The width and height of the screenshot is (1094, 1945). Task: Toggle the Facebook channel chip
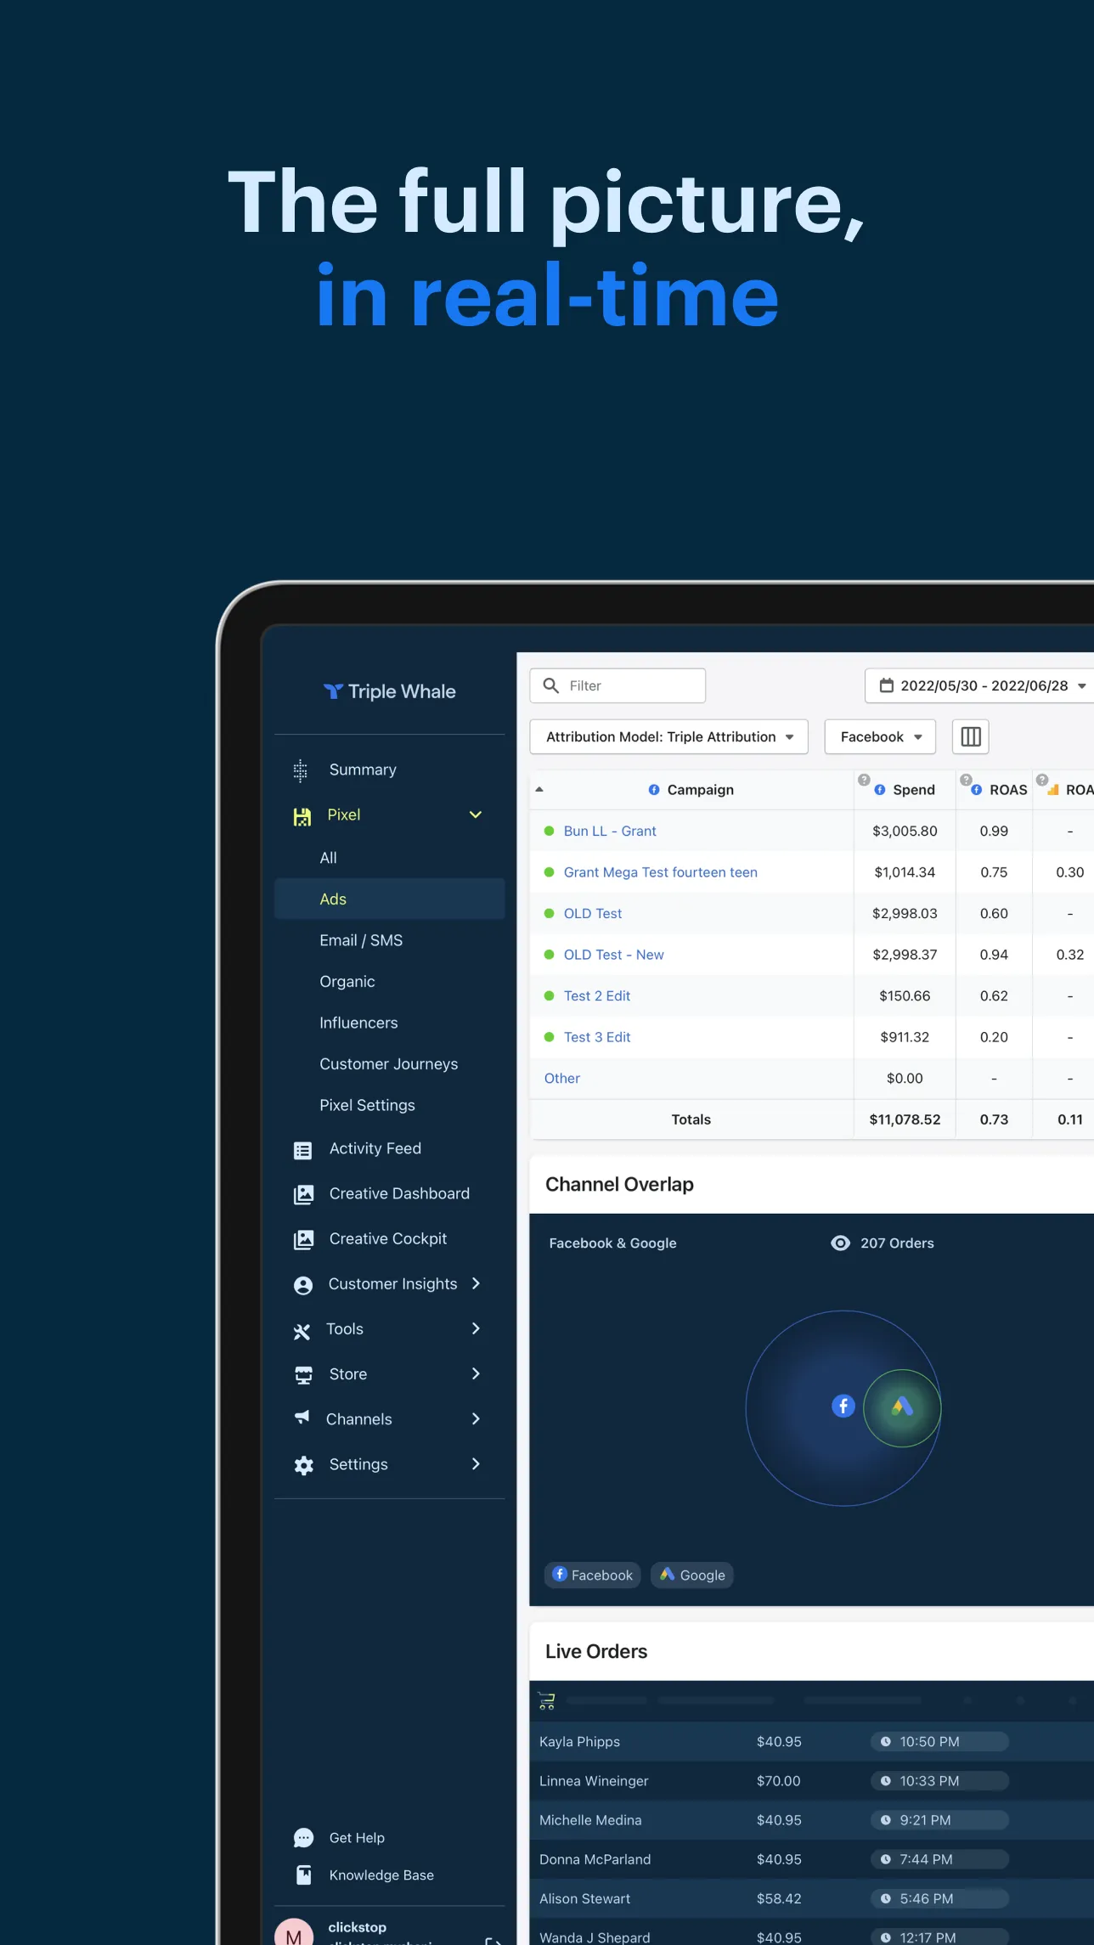coord(593,1575)
